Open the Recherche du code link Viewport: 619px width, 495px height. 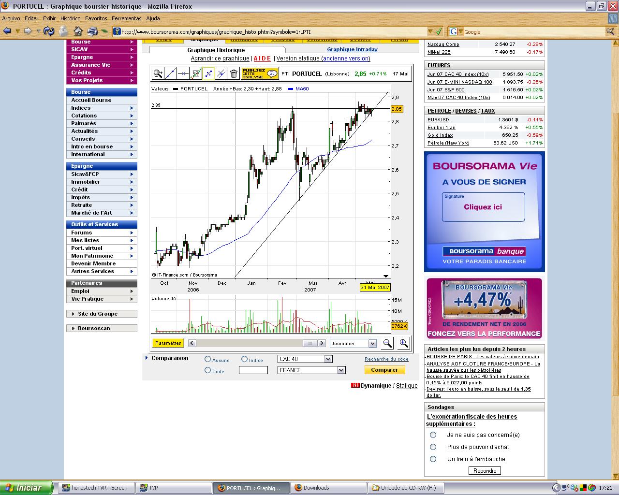point(386,359)
